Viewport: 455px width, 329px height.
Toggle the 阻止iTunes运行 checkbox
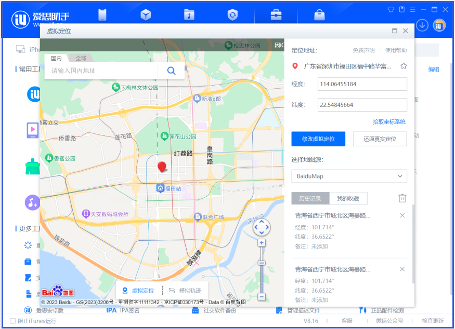[13, 321]
